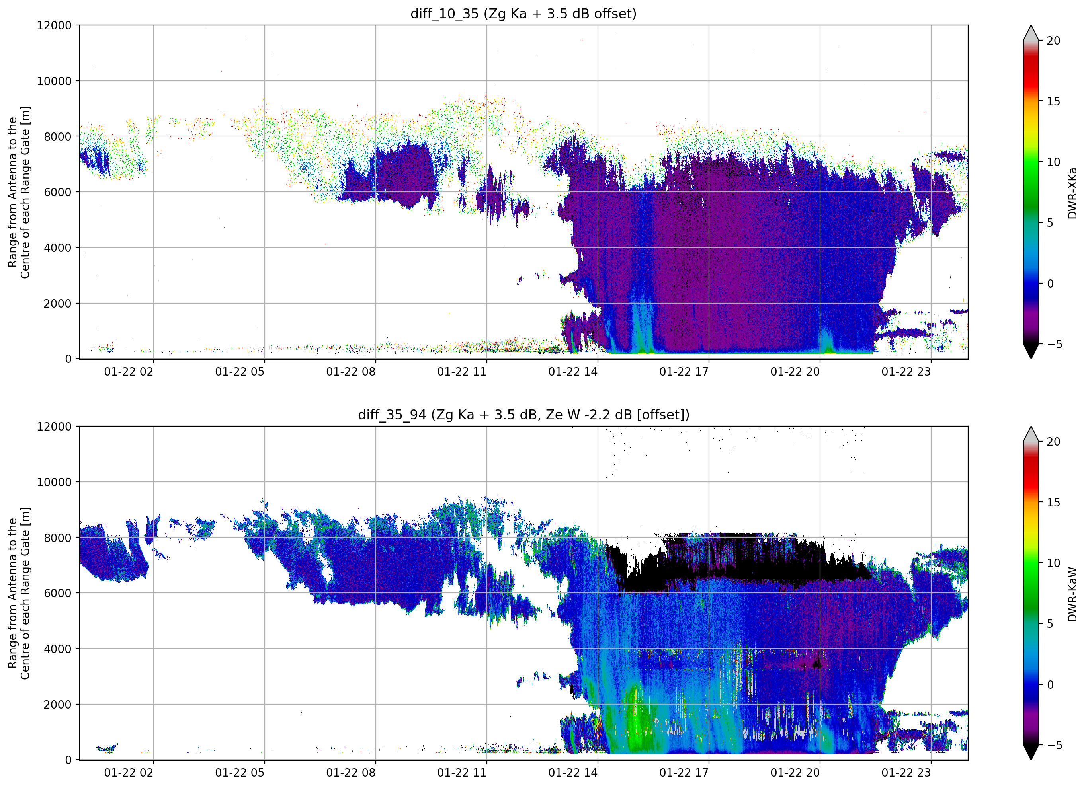
Task: Click the 01-22 08 tick label on bottom plot
Action: pyautogui.click(x=350, y=773)
